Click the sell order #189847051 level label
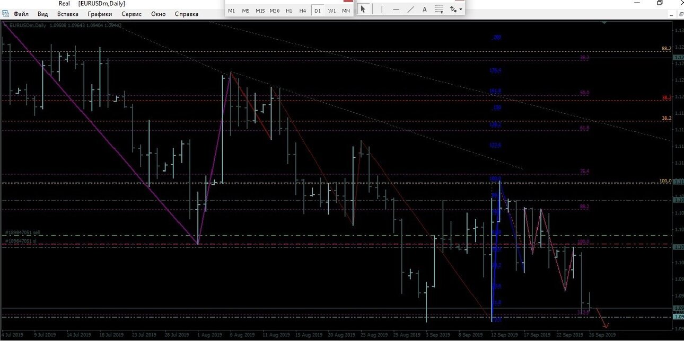684x341 pixels. coord(22,232)
